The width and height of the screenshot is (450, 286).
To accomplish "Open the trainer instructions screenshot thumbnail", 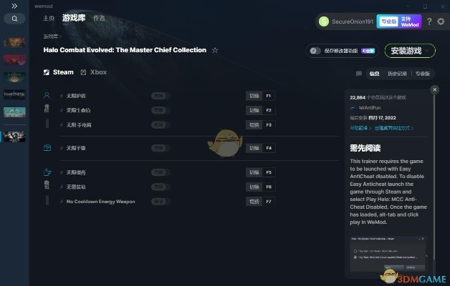I will [390, 255].
